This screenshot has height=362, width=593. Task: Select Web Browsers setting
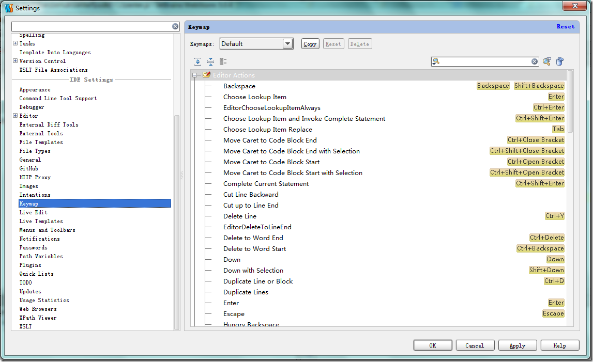(x=38, y=309)
